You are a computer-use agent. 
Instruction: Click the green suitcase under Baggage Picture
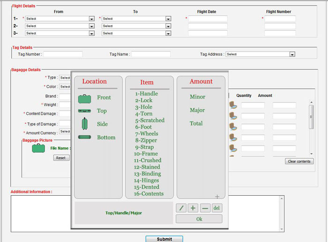38,148
